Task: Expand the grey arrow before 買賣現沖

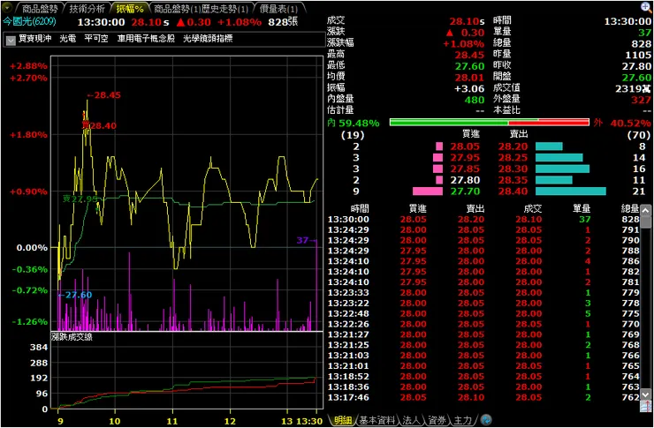Action: [11, 40]
